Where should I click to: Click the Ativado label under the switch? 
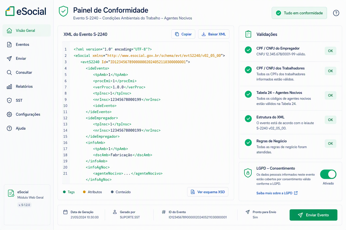pos(328,183)
